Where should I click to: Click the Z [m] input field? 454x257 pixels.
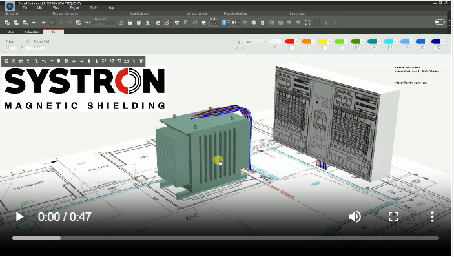click(x=10, y=48)
